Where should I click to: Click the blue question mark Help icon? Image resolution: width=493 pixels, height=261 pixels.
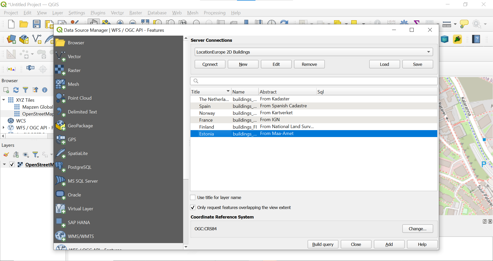tap(476, 39)
